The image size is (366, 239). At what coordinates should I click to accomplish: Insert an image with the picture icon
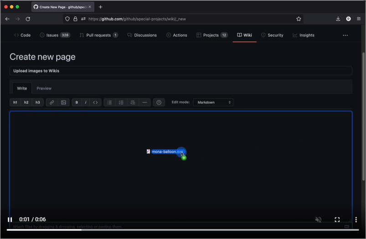tap(63, 102)
